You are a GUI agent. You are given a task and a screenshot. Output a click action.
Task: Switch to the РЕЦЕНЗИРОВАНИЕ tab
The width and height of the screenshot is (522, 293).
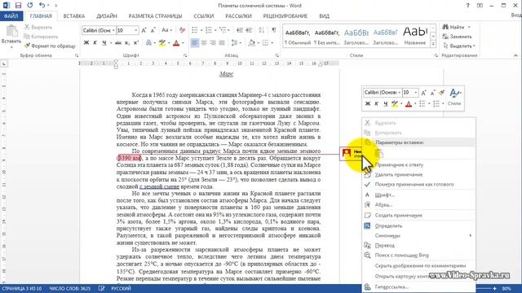(285, 16)
